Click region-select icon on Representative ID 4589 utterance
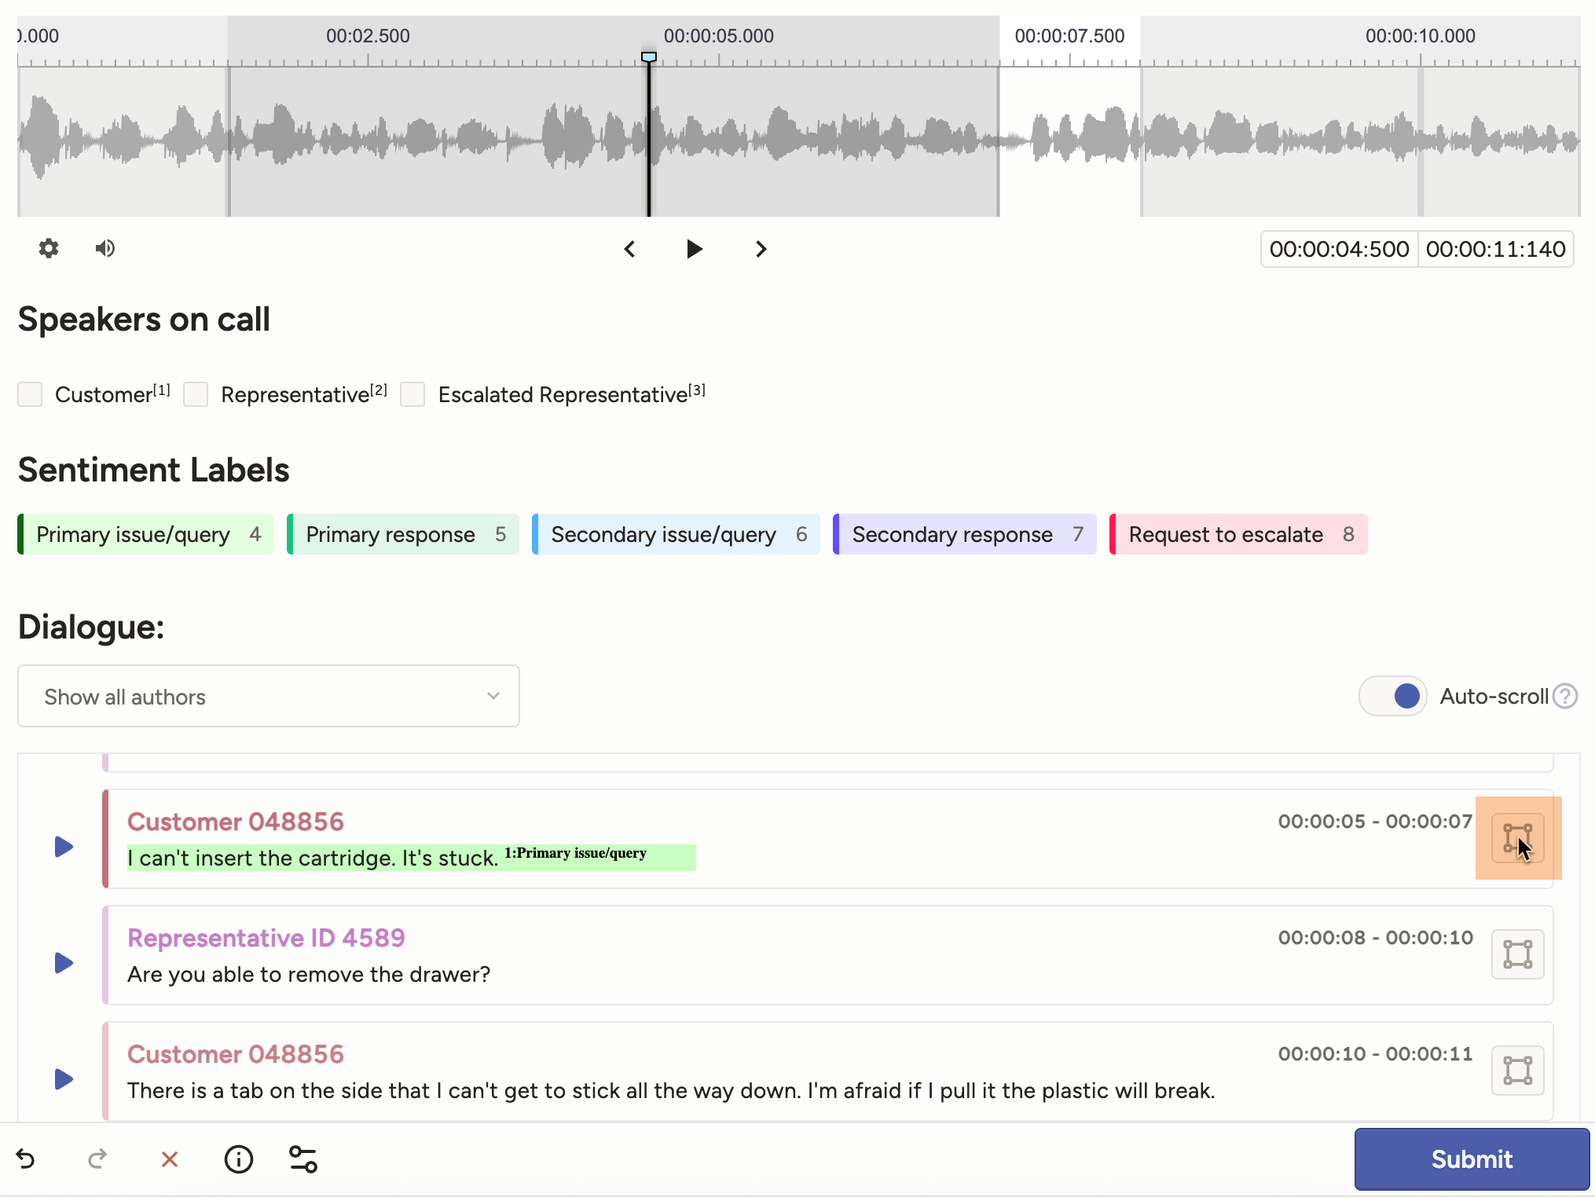 coord(1518,954)
